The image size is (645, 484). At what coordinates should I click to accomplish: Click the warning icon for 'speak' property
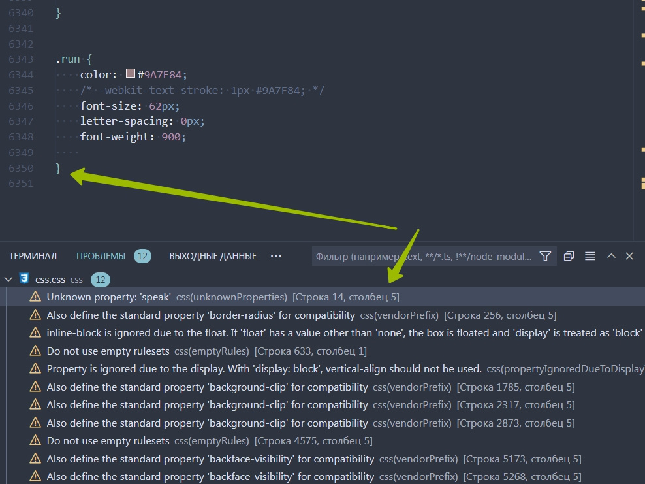[35, 297]
